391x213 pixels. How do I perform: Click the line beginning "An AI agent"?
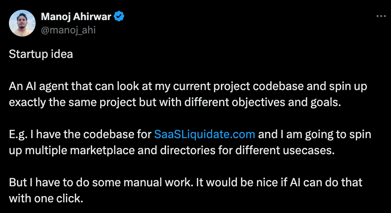click(x=188, y=86)
